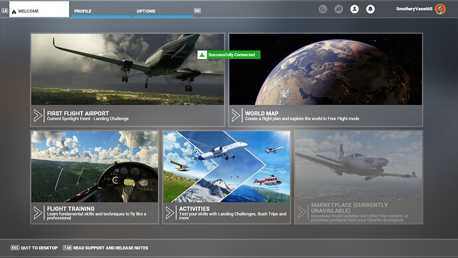Click the chevron arrow beside Activities
This screenshot has height=258, width=458.
pyautogui.click(x=170, y=213)
